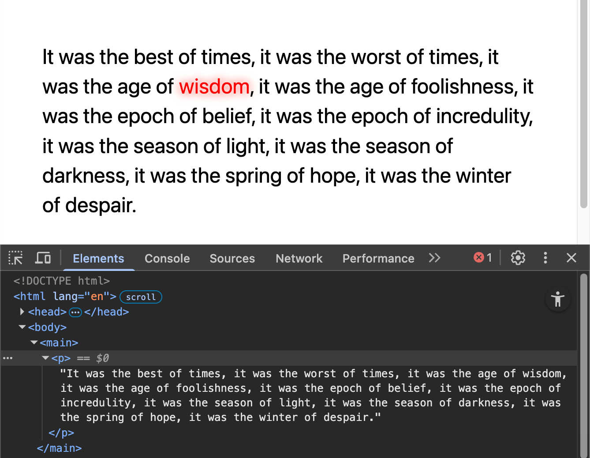The width and height of the screenshot is (590, 458).
Task: Click the red error count indicator
Action: click(483, 258)
